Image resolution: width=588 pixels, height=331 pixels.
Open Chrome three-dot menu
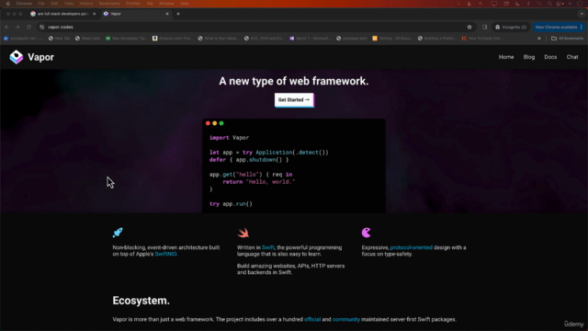[582, 27]
